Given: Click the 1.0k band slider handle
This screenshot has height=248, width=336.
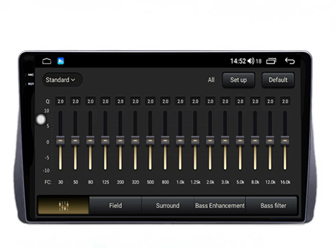Looking at the screenshot, I should click(180, 141).
